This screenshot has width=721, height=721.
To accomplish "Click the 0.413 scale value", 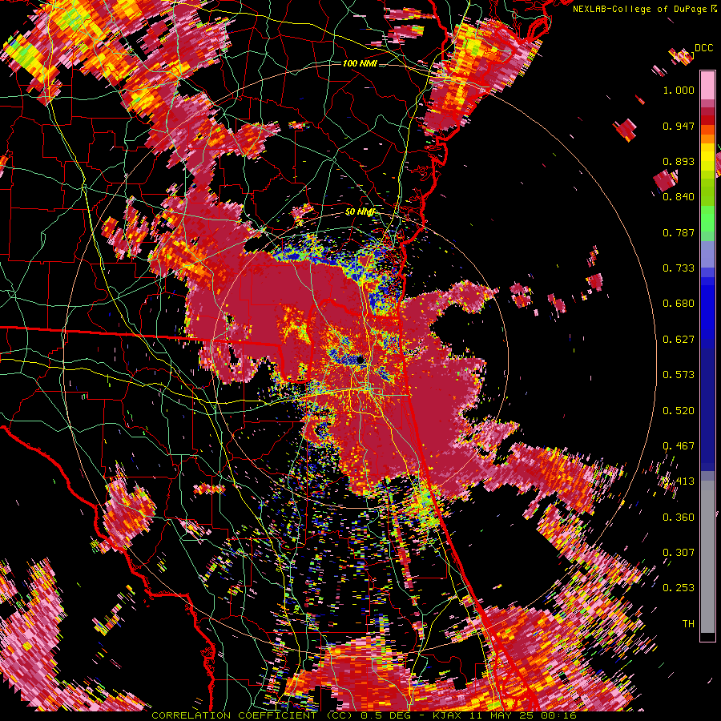I will pyautogui.click(x=679, y=481).
